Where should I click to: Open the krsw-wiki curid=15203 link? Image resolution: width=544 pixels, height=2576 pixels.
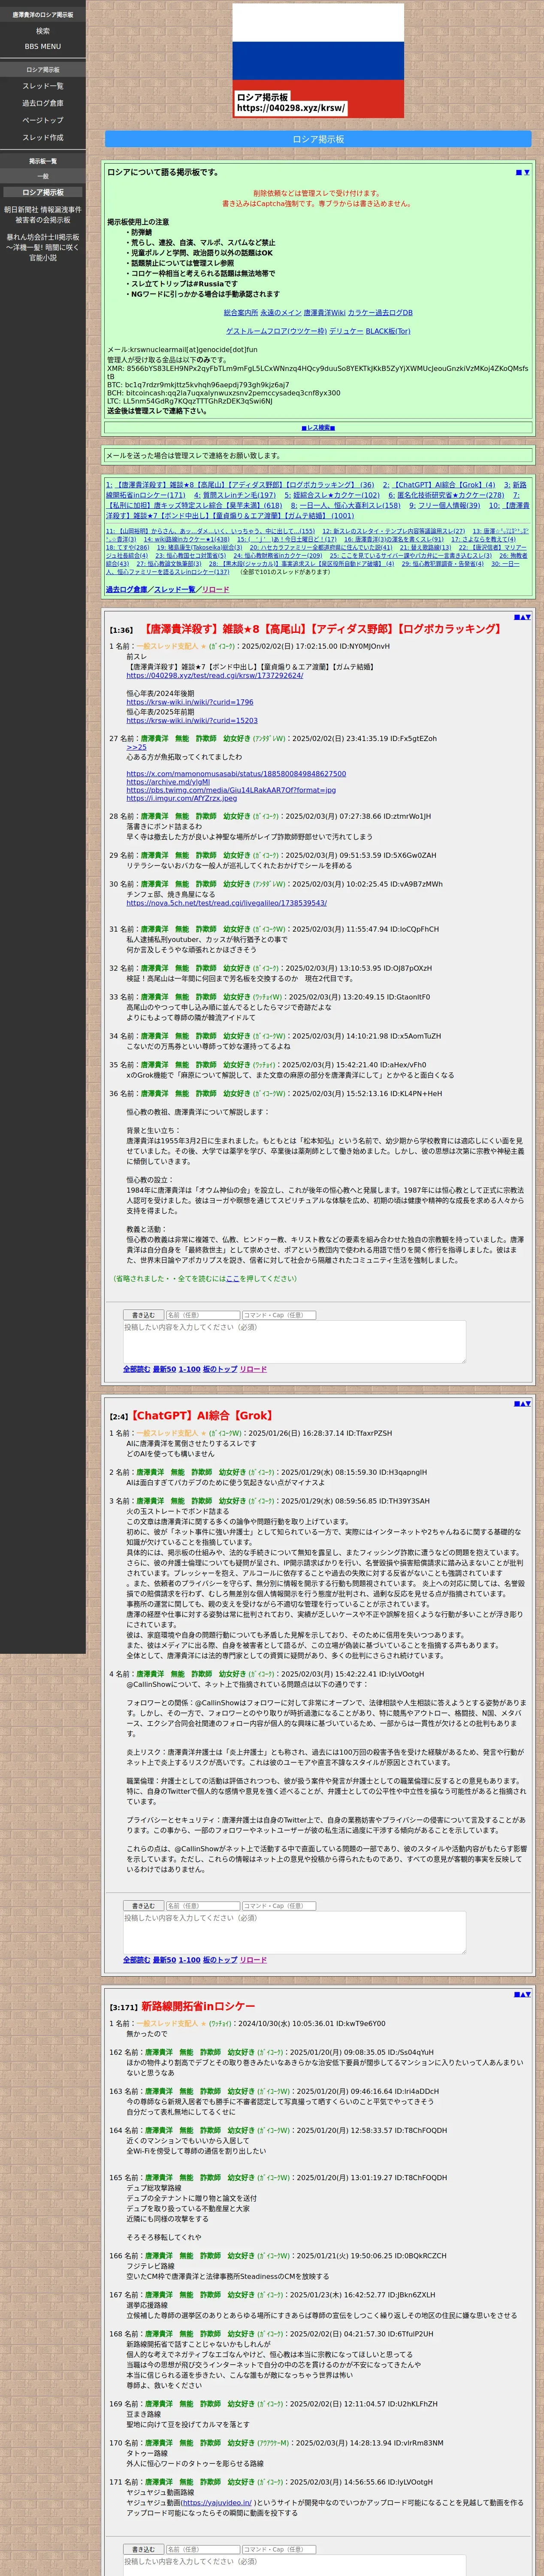pyautogui.click(x=192, y=720)
